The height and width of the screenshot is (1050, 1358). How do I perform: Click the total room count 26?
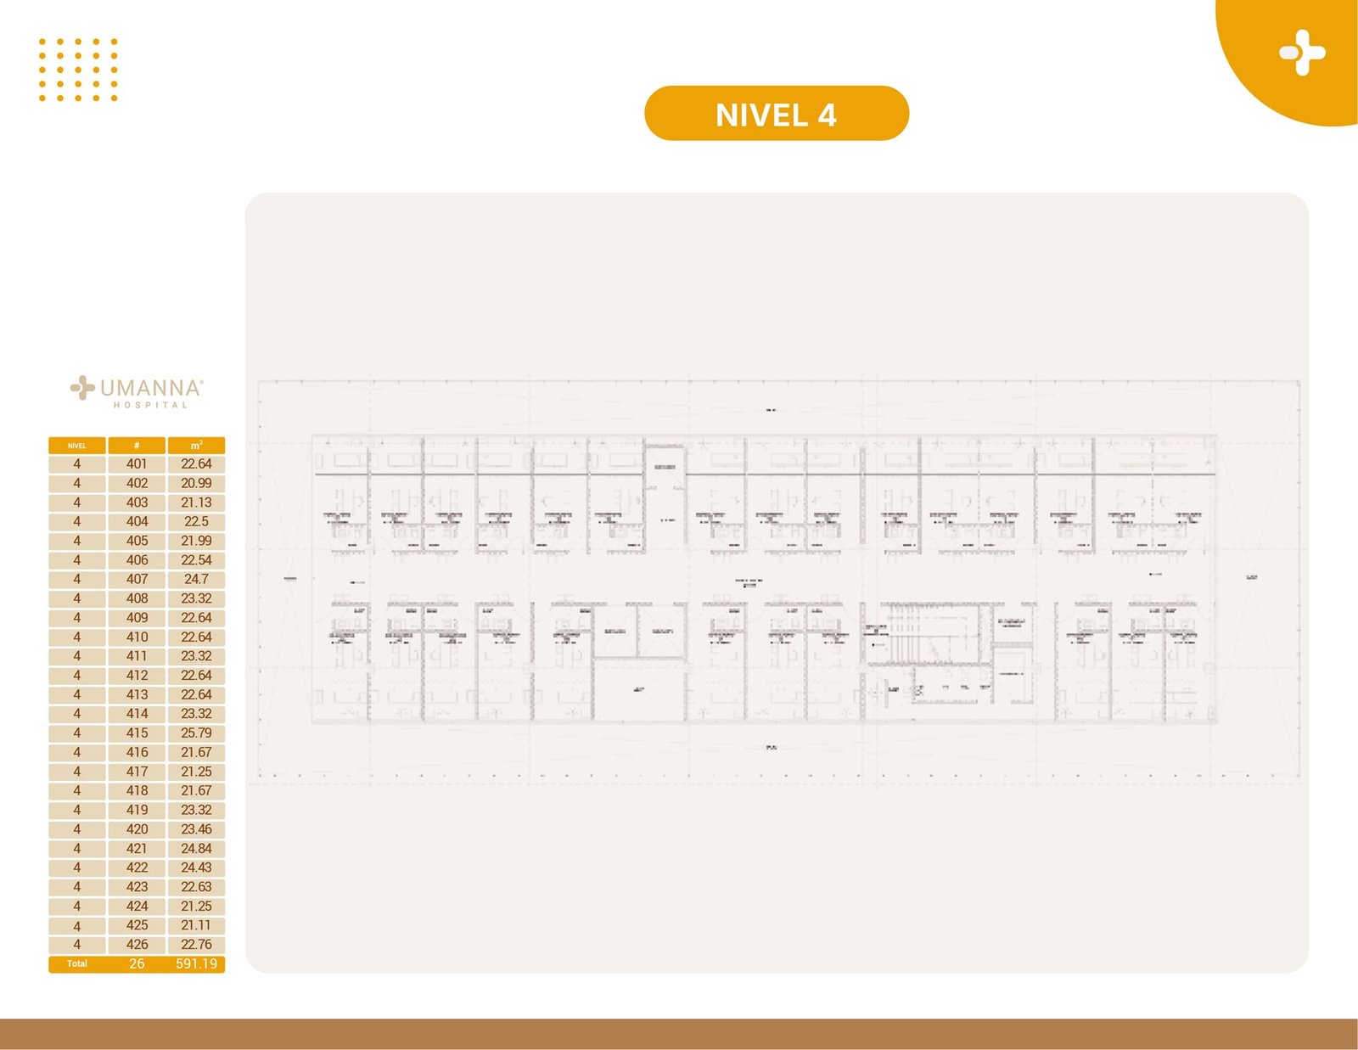point(137,964)
